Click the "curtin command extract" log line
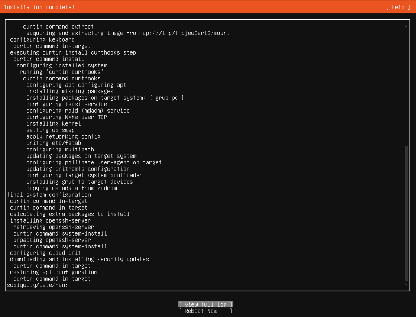Screen dimensions: 416x317 58,27
